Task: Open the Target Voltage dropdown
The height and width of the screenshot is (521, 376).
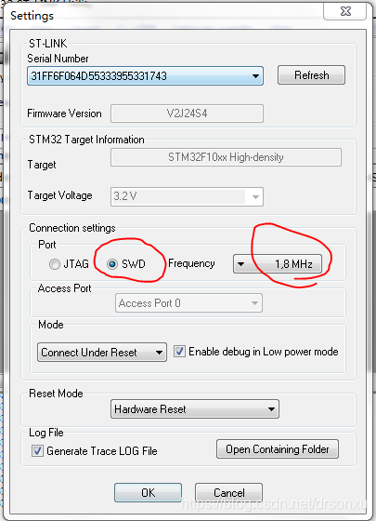Action: [x=187, y=196]
